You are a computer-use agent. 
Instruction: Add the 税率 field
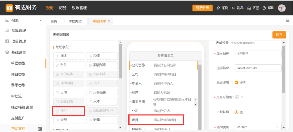pyautogui.click(x=102, y=56)
